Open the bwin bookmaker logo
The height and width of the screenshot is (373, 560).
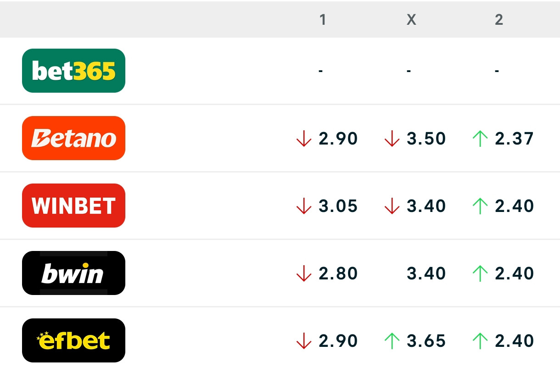pyautogui.click(x=73, y=273)
